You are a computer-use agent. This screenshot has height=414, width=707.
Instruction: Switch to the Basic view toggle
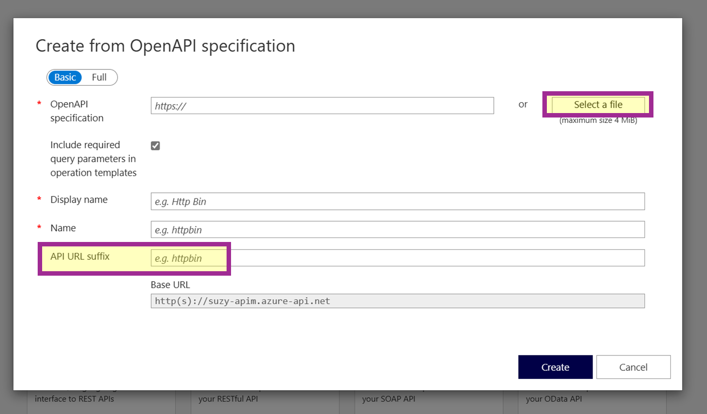click(65, 77)
